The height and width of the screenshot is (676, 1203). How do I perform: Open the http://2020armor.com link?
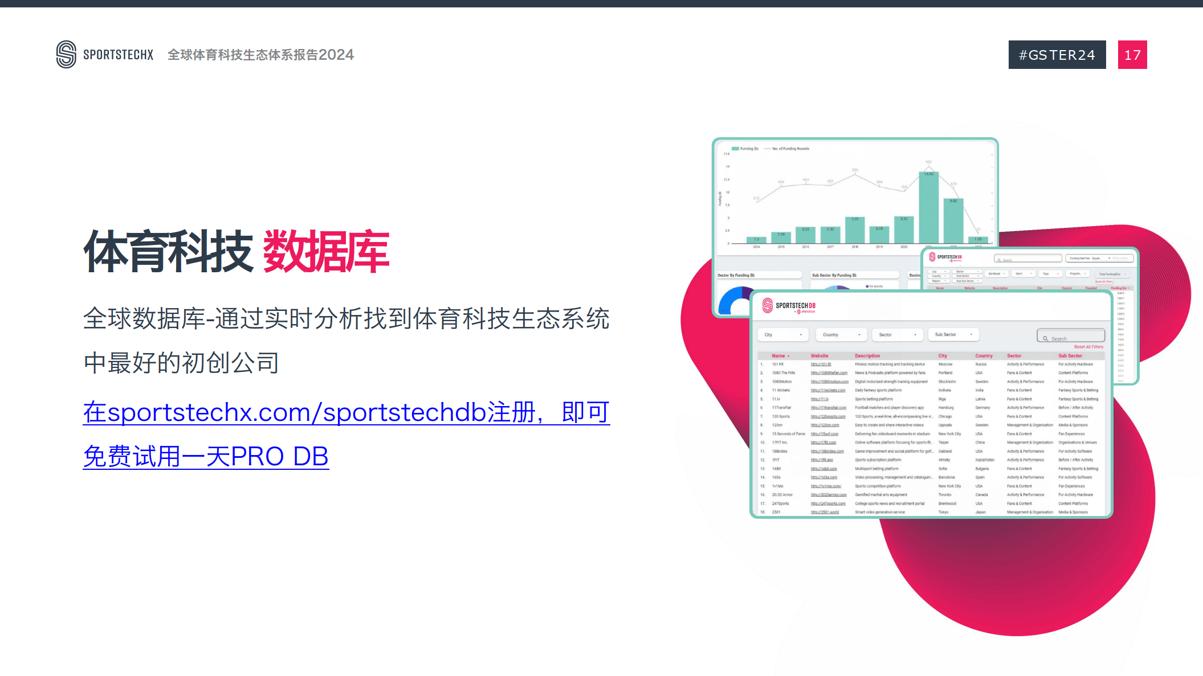click(829, 495)
